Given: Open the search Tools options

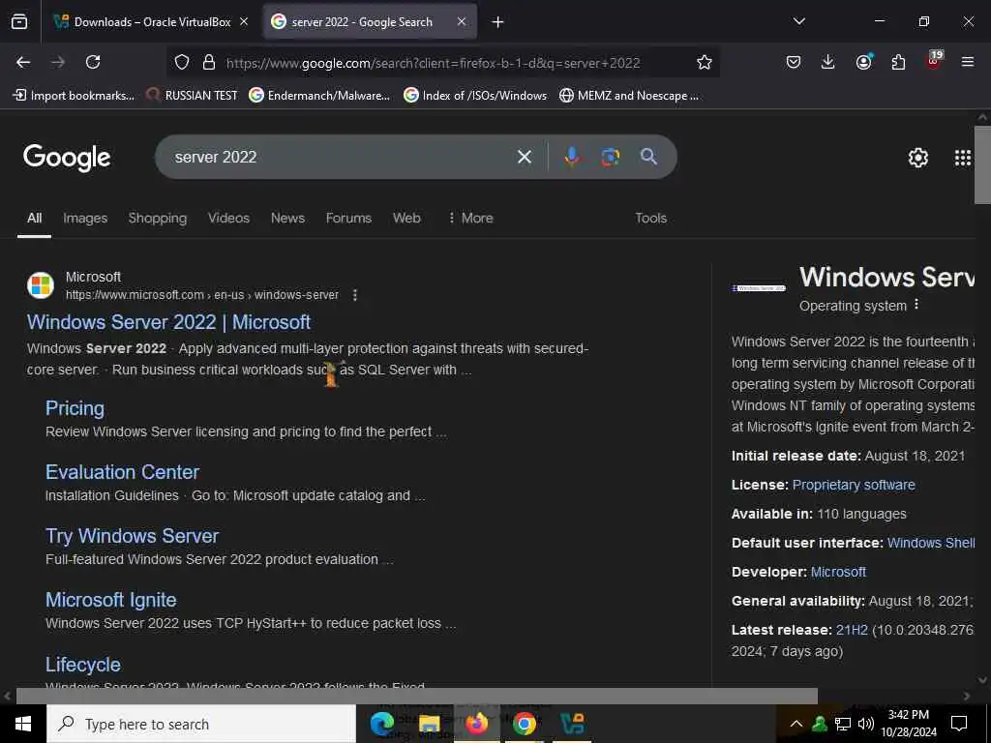Looking at the screenshot, I should click(651, 218).
